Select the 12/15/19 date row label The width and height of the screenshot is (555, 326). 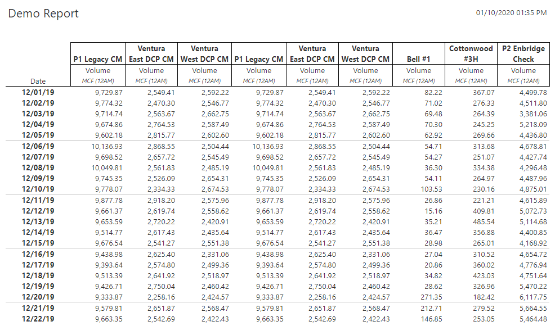(38, 243)
